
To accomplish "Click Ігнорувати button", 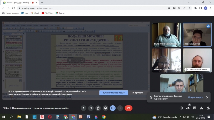I will click(x=138, y=93).
